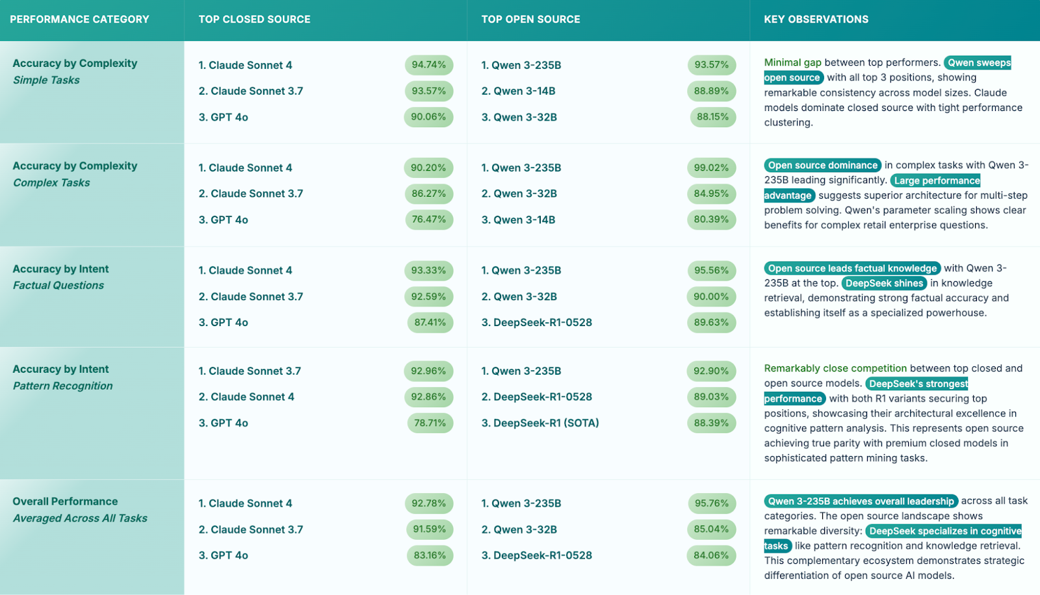Select the '2. Qwen 3-14B' entry

pyautogui.click(x=518, y=91)
